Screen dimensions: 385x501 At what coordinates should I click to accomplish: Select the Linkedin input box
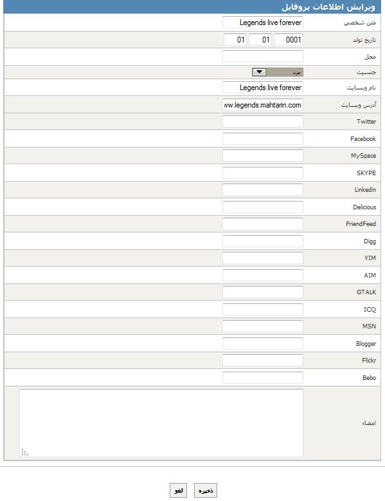coord(263,190)
